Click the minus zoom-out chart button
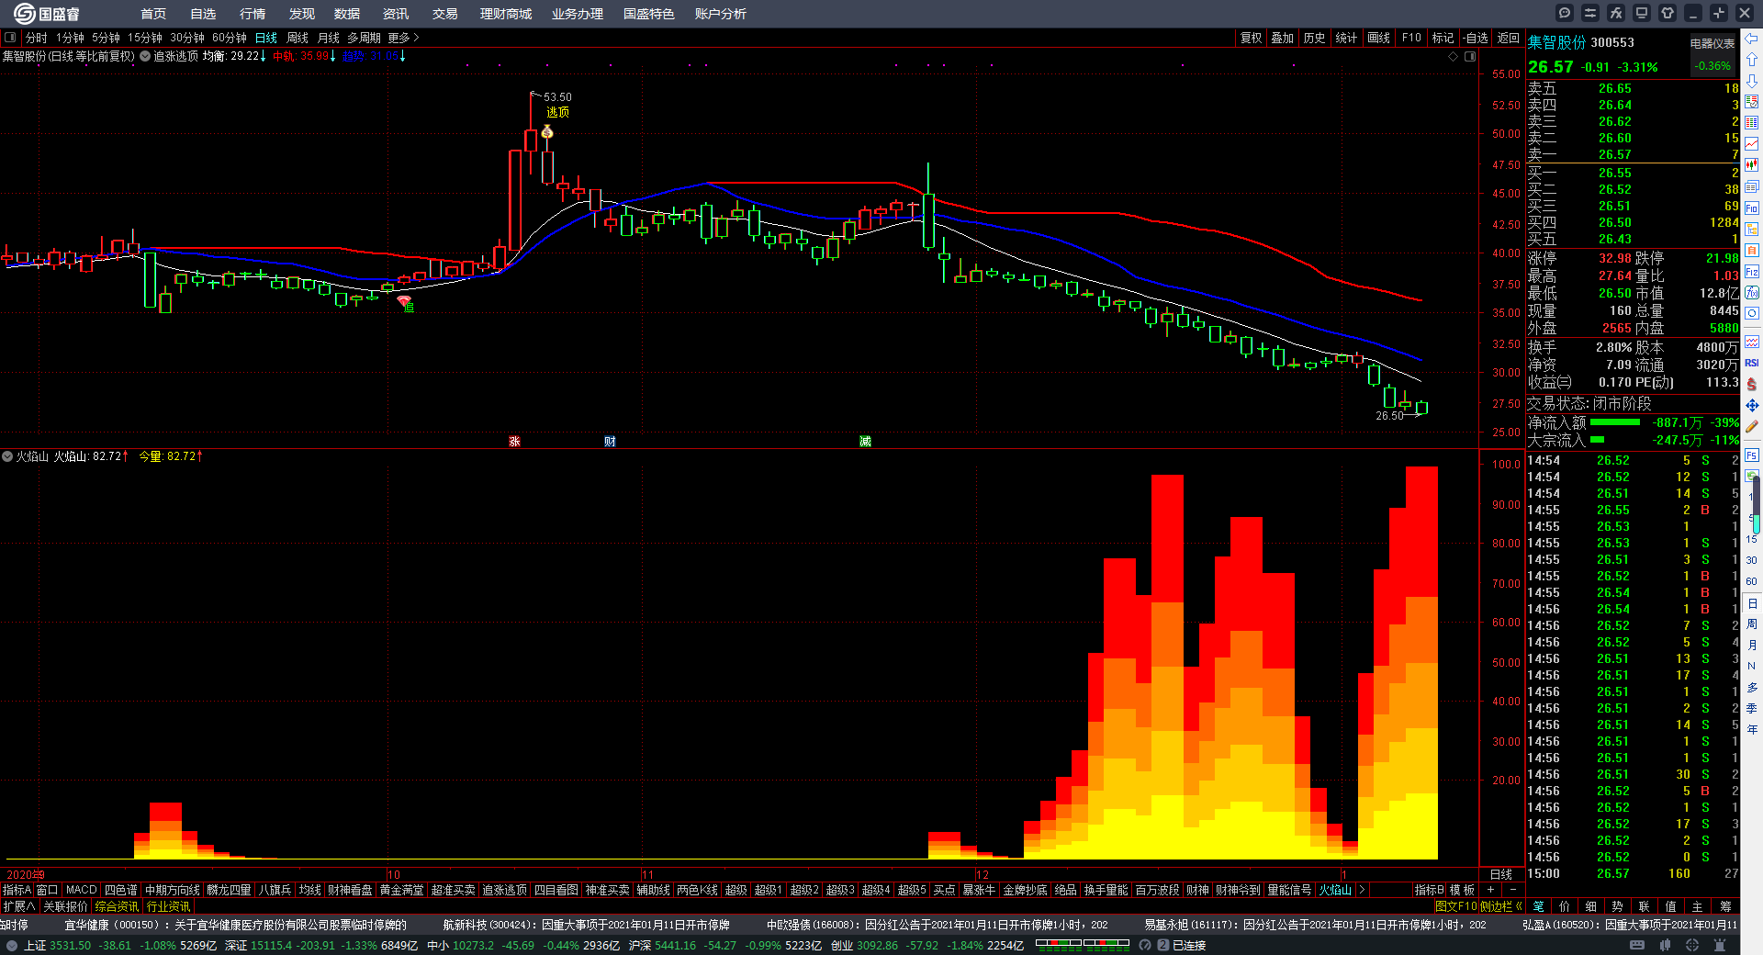1763x955 pixels. pos(1512,890)
